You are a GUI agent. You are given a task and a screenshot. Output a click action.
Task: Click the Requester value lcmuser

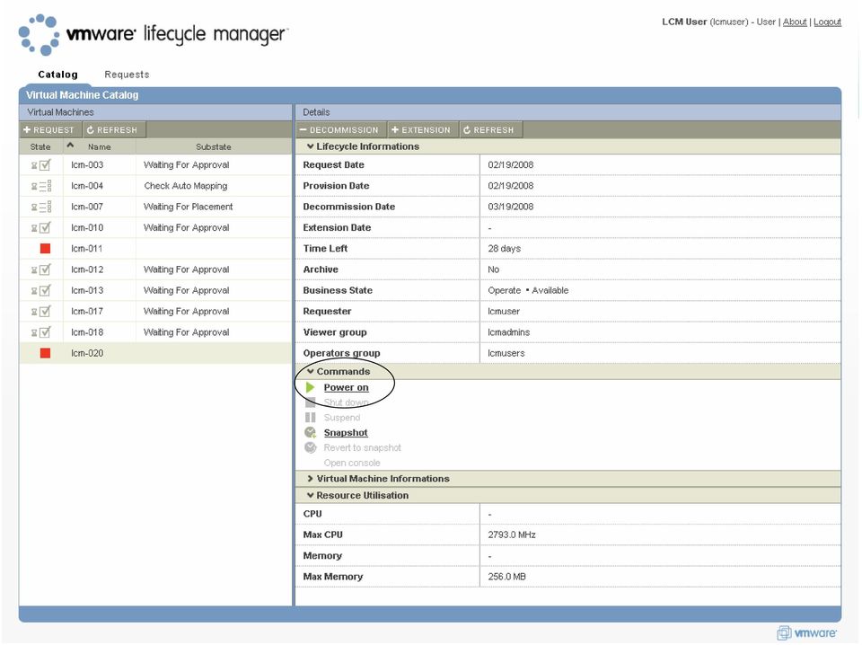pyautogui.click(x=504, y=311)
